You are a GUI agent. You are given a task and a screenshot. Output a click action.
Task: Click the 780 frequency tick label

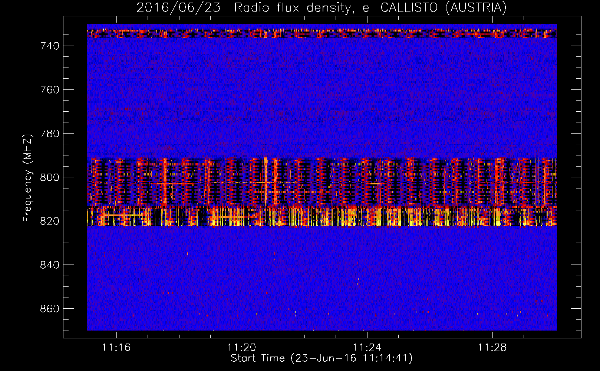pos(50,134)
